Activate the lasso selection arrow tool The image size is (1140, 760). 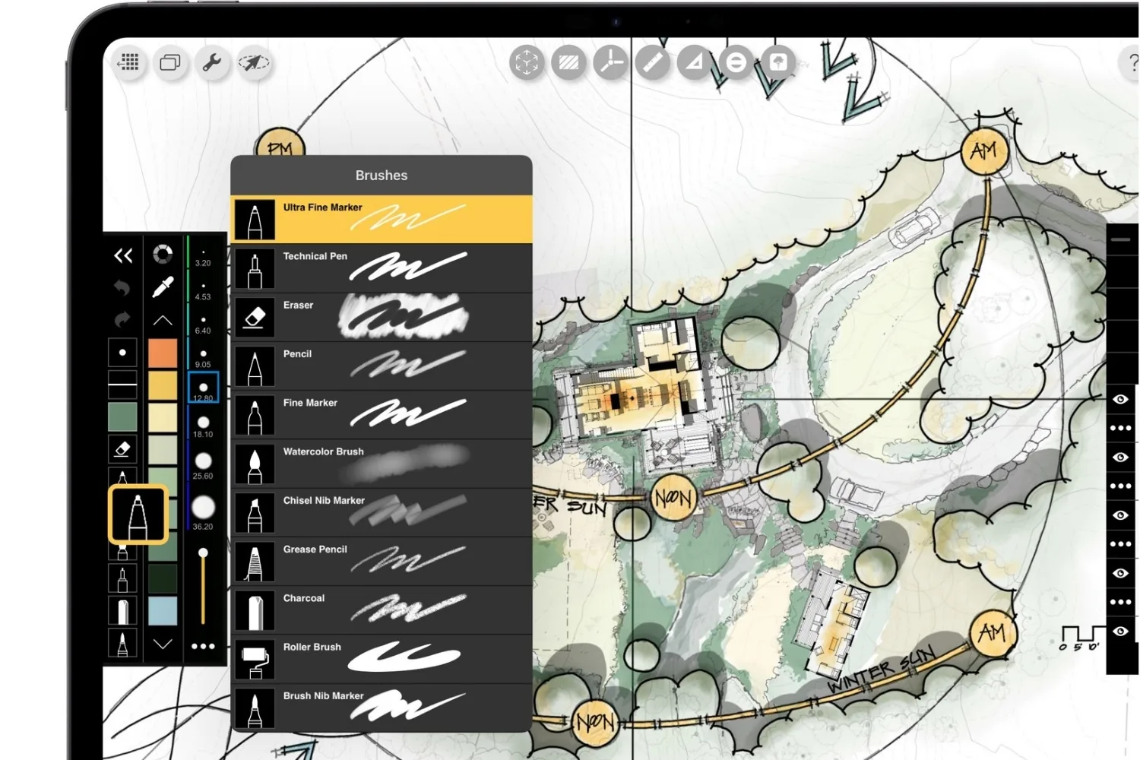coord(254,62)
